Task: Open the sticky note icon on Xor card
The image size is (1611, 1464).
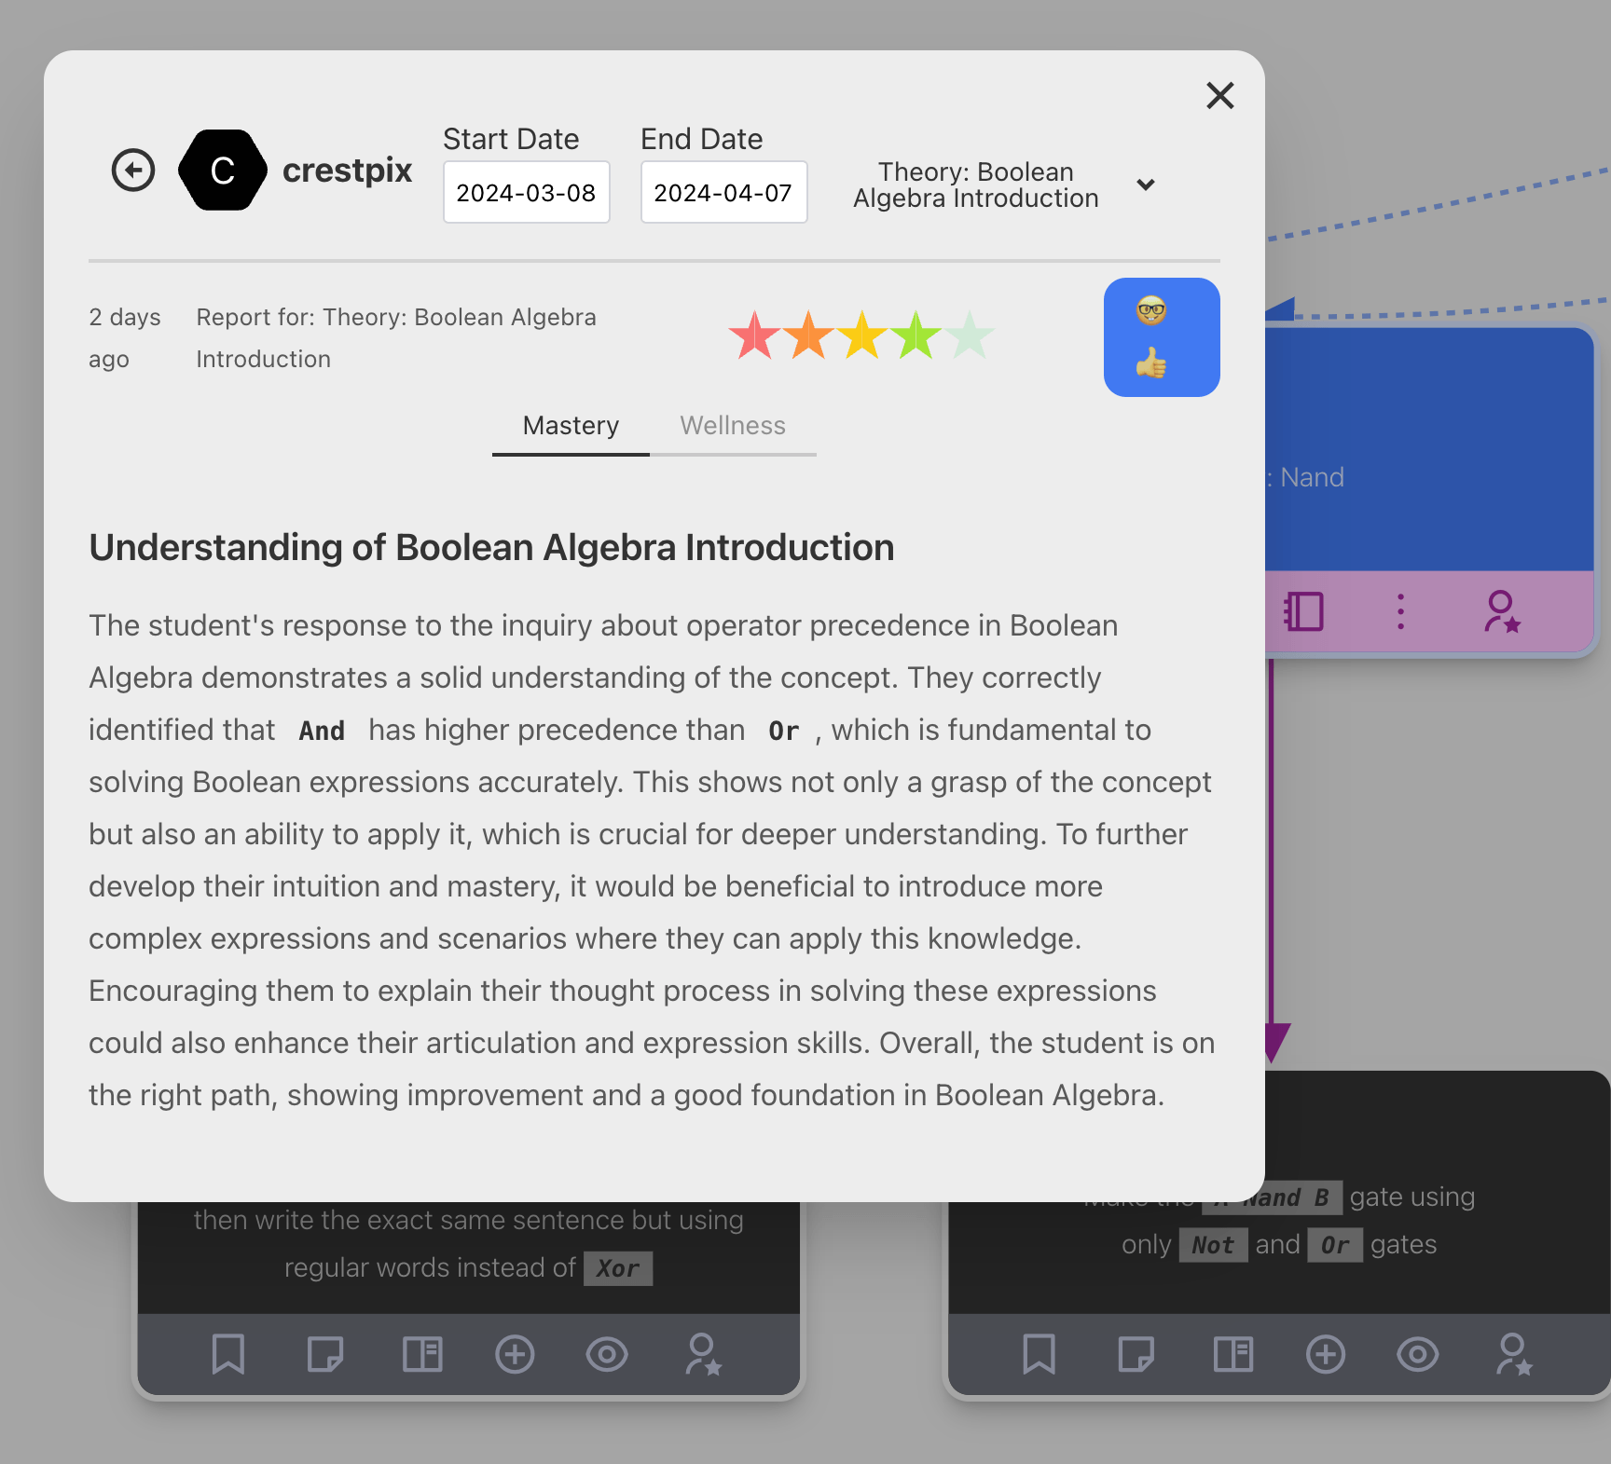Action: pyautogui.click(x=324, y=1354)
